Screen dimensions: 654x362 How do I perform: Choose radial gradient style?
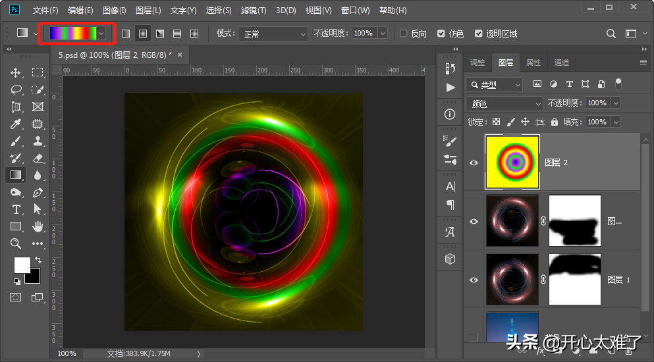pyautogui.click(x=143, y=34)
